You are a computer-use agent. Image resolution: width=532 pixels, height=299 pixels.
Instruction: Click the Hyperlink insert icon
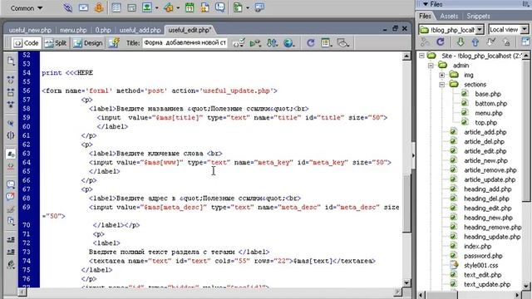tap(68, 7)
